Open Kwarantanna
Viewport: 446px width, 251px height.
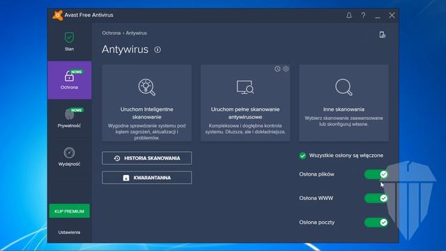point(147,178)
